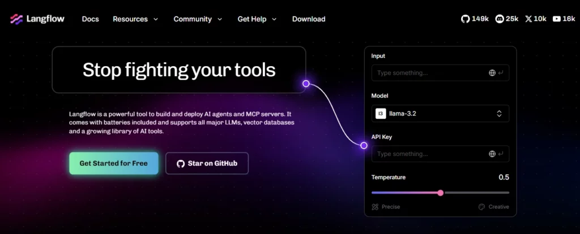Image resolution: width=580 pixels, height=234 pixels.
Task: Click the 149k GitHub stars count
Action: point(480,19)
